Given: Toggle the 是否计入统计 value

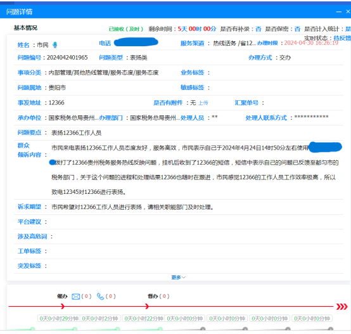Looking at the screenshot, I should tap(348, 29).
